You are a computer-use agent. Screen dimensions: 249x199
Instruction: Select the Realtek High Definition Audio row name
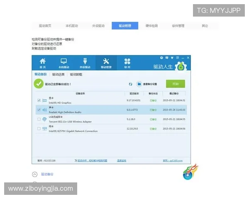(x=65, y=112)
